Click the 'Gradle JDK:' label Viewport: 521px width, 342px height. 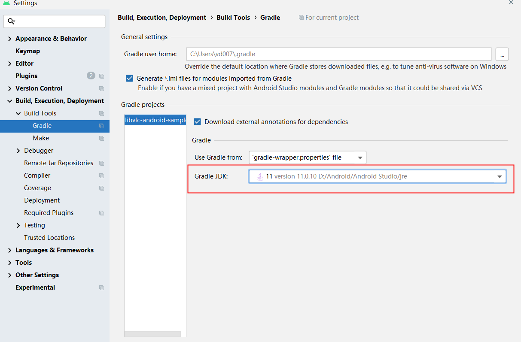coord(211,176)
